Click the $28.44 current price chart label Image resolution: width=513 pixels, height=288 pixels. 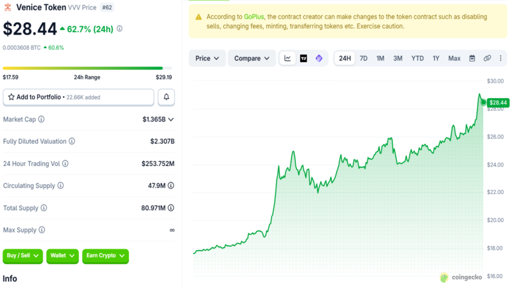[498, 103]
